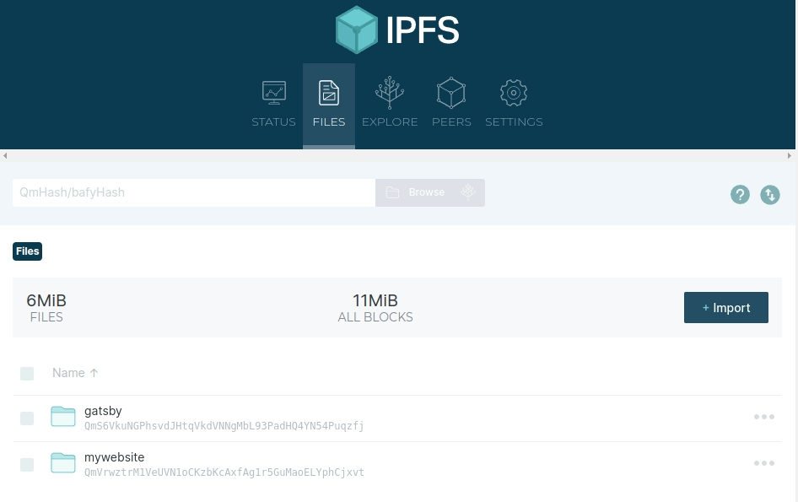
Task: Go to the FILES tab label
Action: [329, 122]
